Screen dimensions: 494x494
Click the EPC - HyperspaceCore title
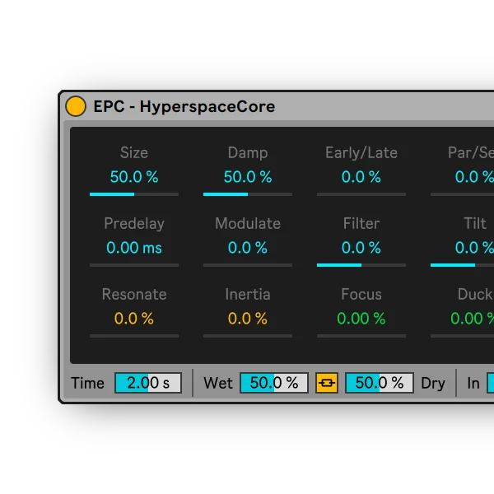point(184,106)
